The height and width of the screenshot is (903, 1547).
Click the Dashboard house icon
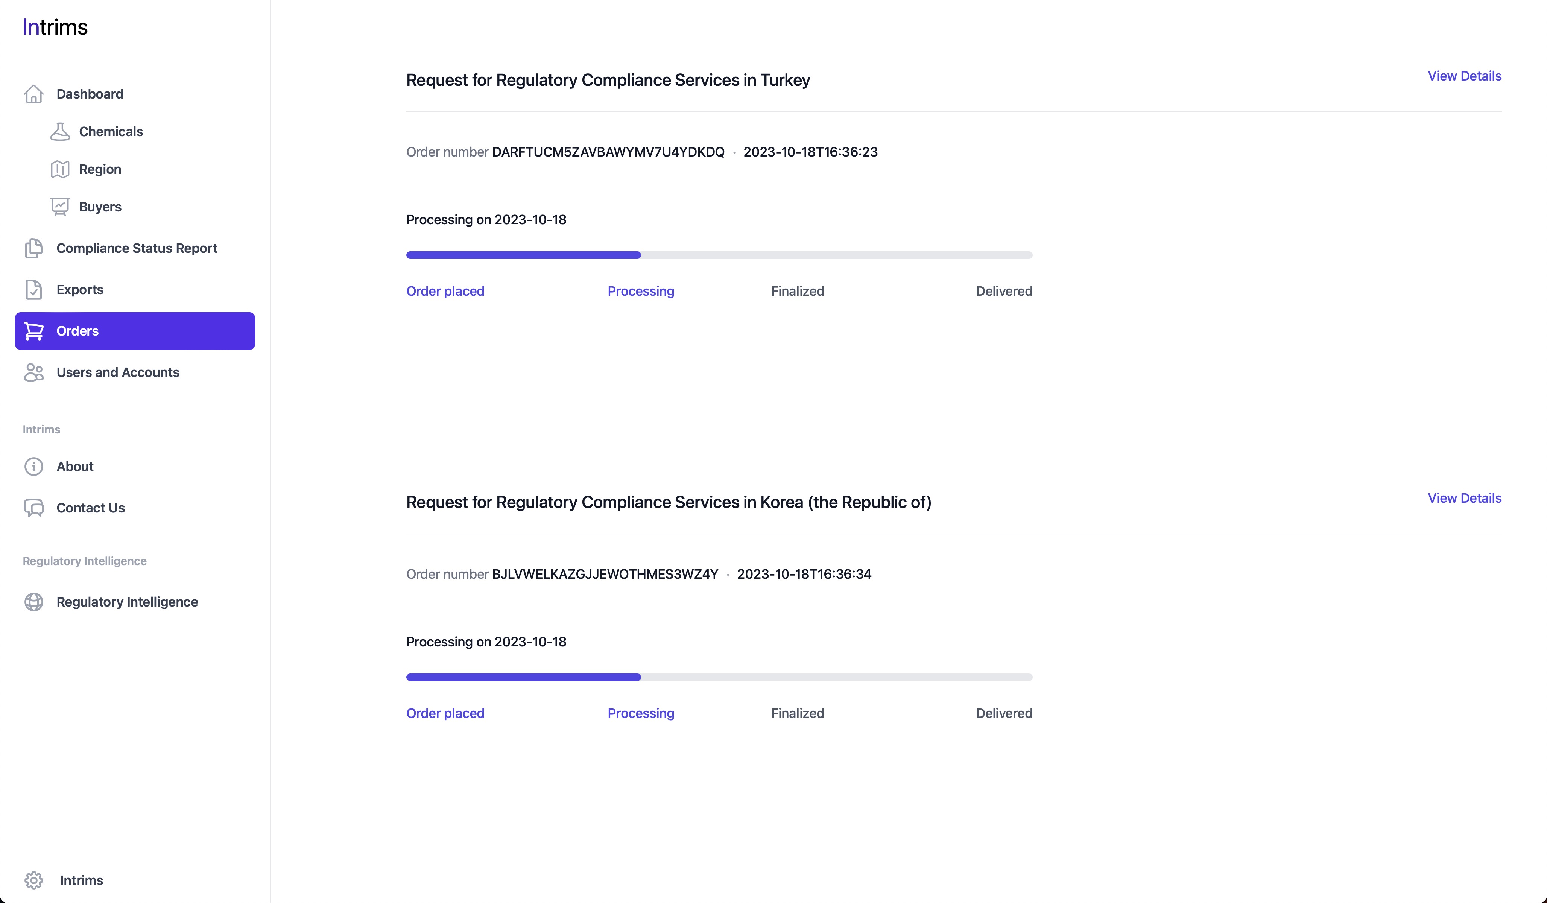click(34, 94)
